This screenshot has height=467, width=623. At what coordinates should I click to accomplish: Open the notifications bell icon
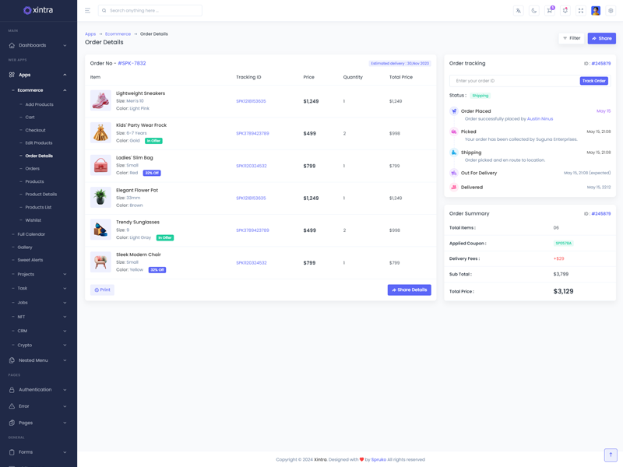[565, 11]
